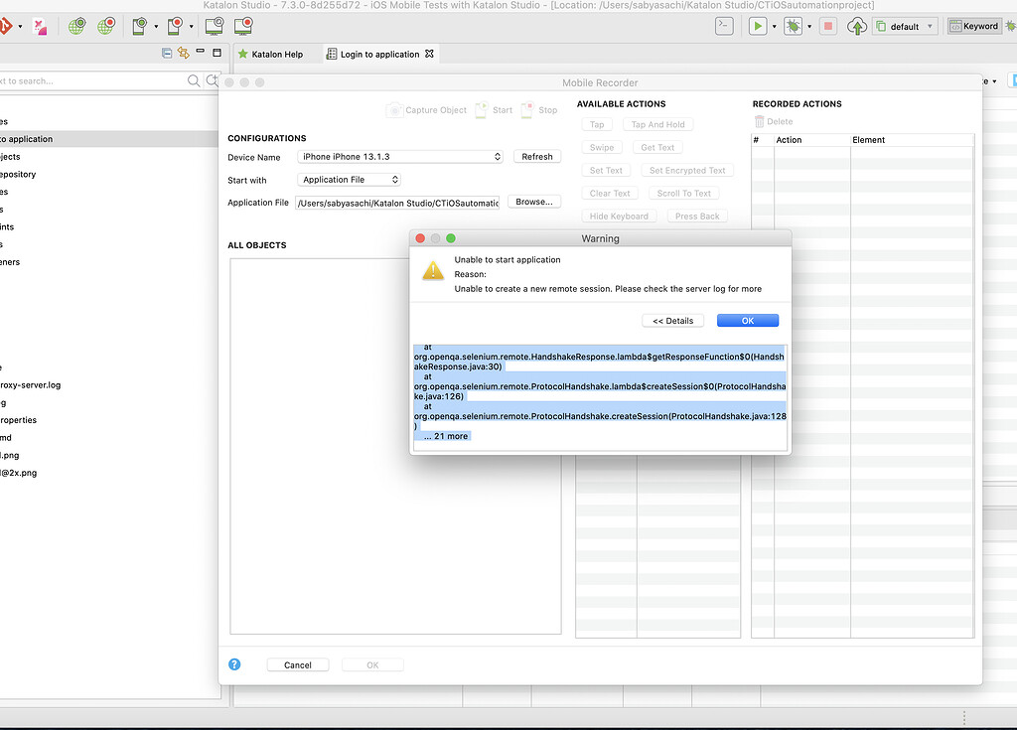Click the blue help question mark icon
Image resolution: width=1017 pixels, height=730 pixels.
(234, 663)
